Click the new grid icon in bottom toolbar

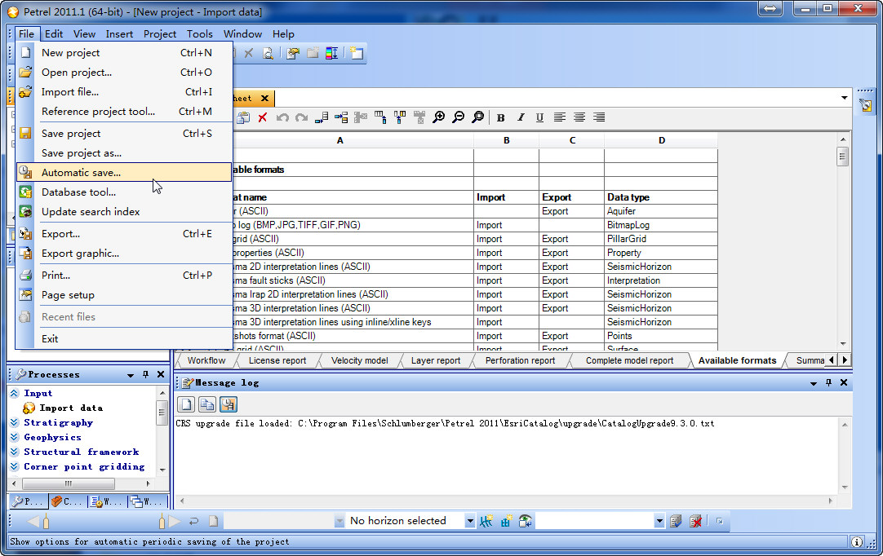(506, 521)
